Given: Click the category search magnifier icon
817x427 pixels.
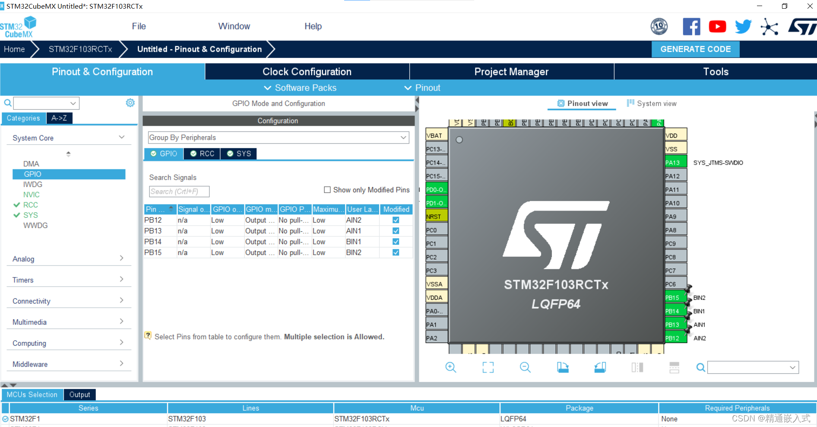Looking at the screenshot, I should 8,103.
